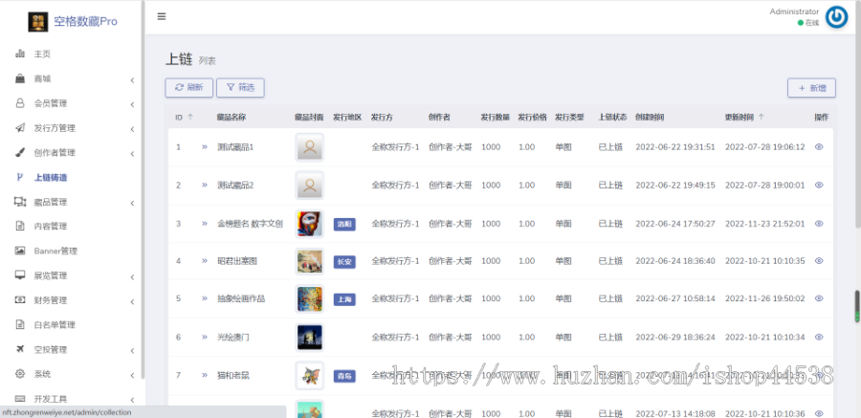Expand the 商城 submenu arrow
This screenshot has width=861, height=418.
[132, 80]
